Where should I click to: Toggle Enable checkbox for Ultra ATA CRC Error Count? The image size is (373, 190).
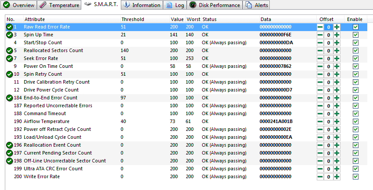[x=355, y=169]
